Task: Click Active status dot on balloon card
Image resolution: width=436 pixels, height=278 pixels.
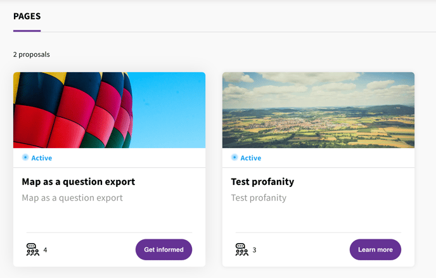Action: point(25,157)
